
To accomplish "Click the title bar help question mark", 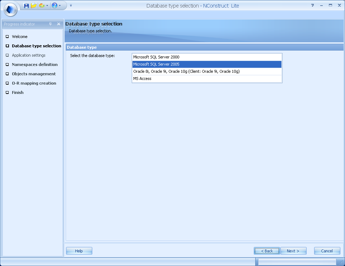I will 312,5.
